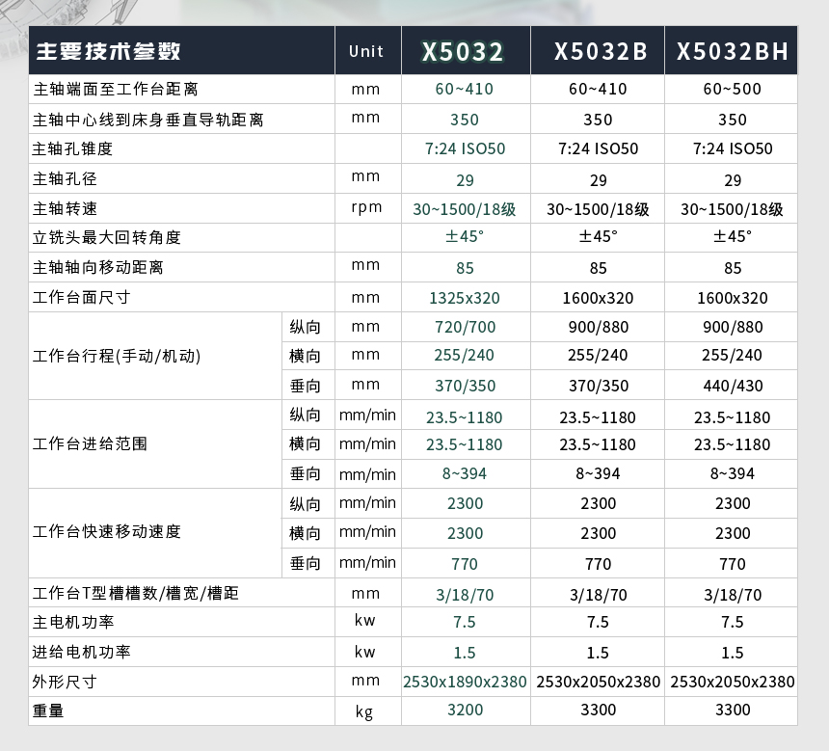
Task: Click the 2530x1890x2380 dimension value
Action: pos(465,682)
